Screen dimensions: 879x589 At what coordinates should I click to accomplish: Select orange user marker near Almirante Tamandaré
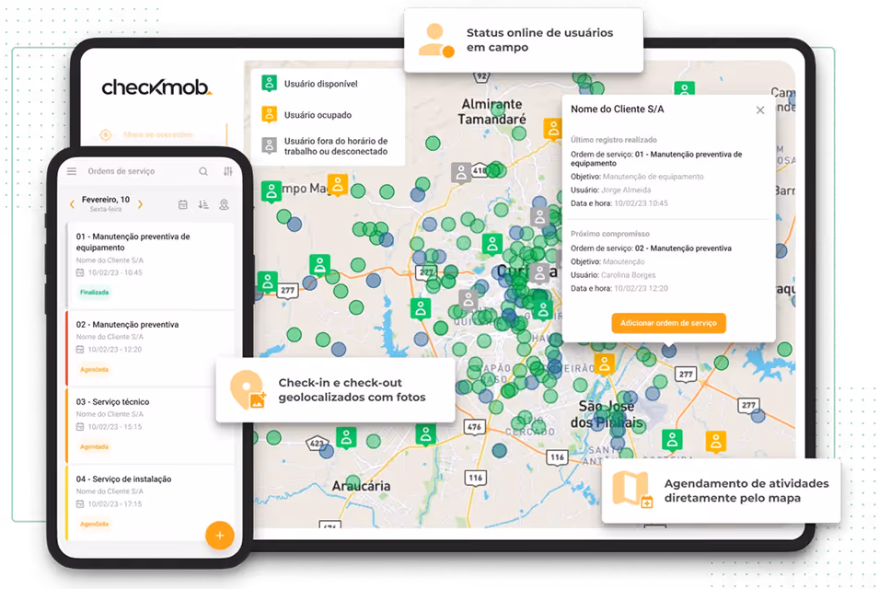(552, 129)
